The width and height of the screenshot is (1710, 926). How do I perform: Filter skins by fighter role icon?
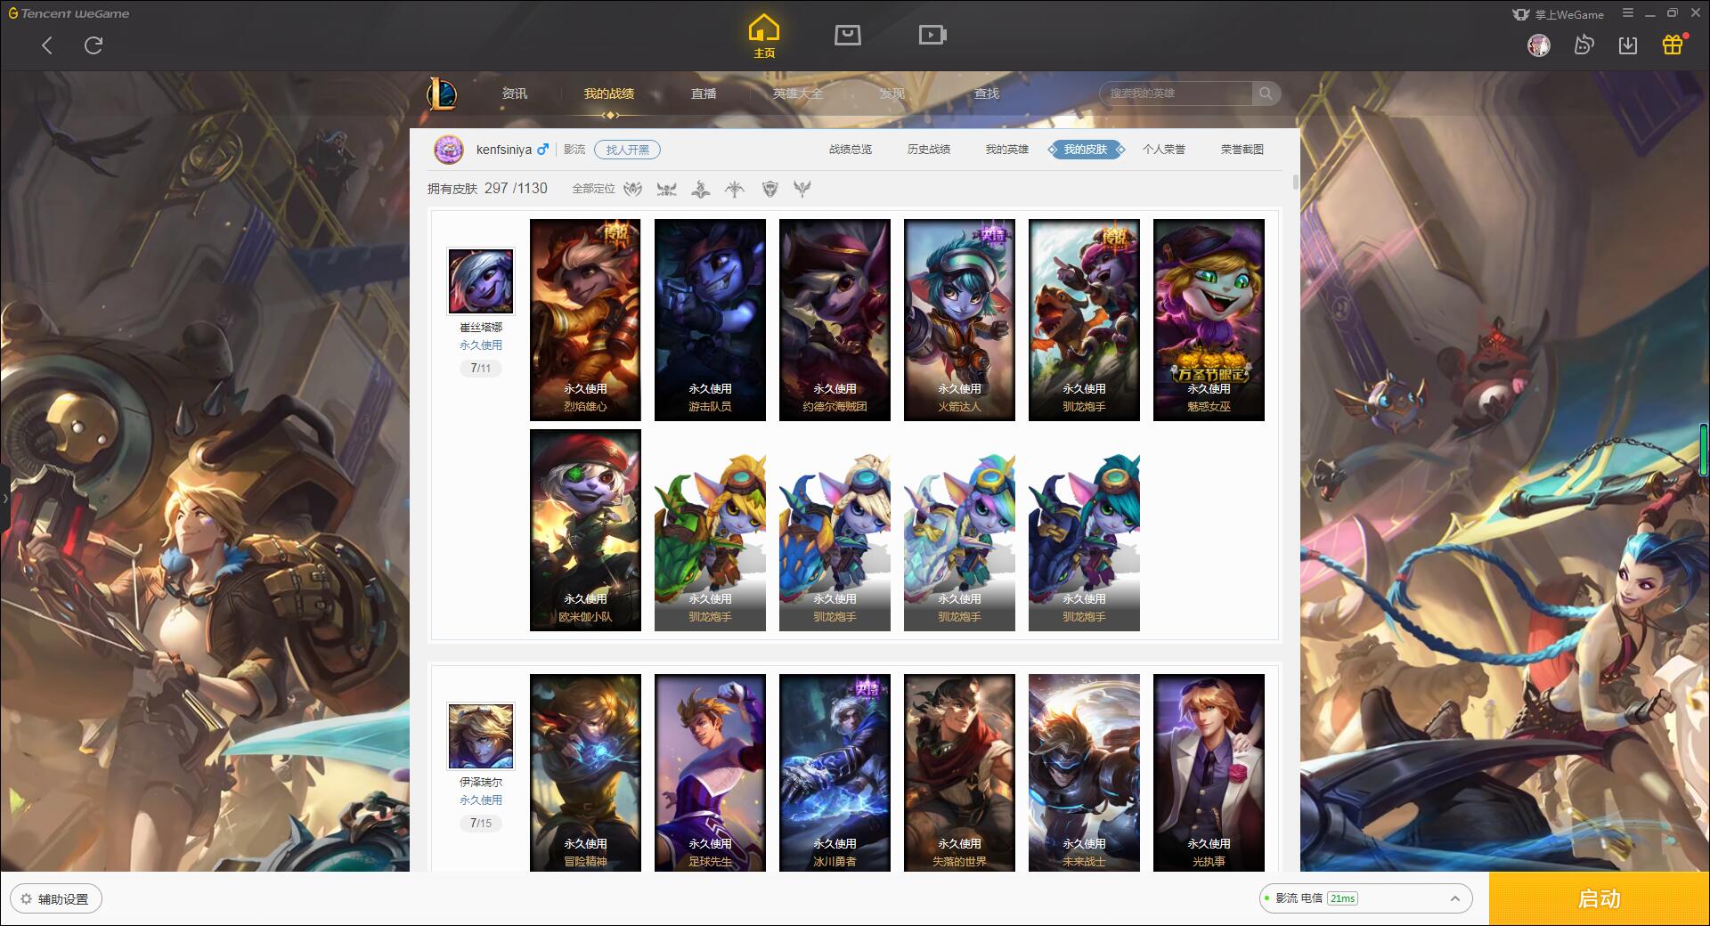click(666, 189)
